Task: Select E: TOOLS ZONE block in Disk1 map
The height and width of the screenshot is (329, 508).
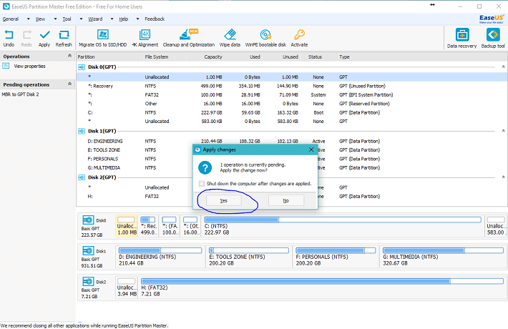Action: pos(249,257)
